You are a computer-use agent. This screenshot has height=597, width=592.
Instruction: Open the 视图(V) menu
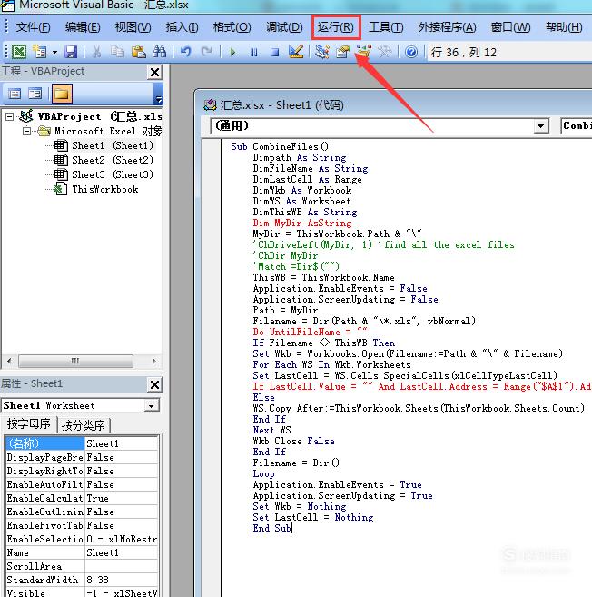click(133, 27)
